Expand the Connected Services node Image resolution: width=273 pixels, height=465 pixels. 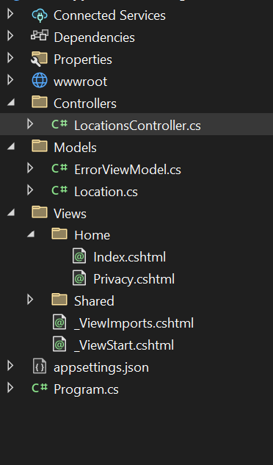point(10,14)
